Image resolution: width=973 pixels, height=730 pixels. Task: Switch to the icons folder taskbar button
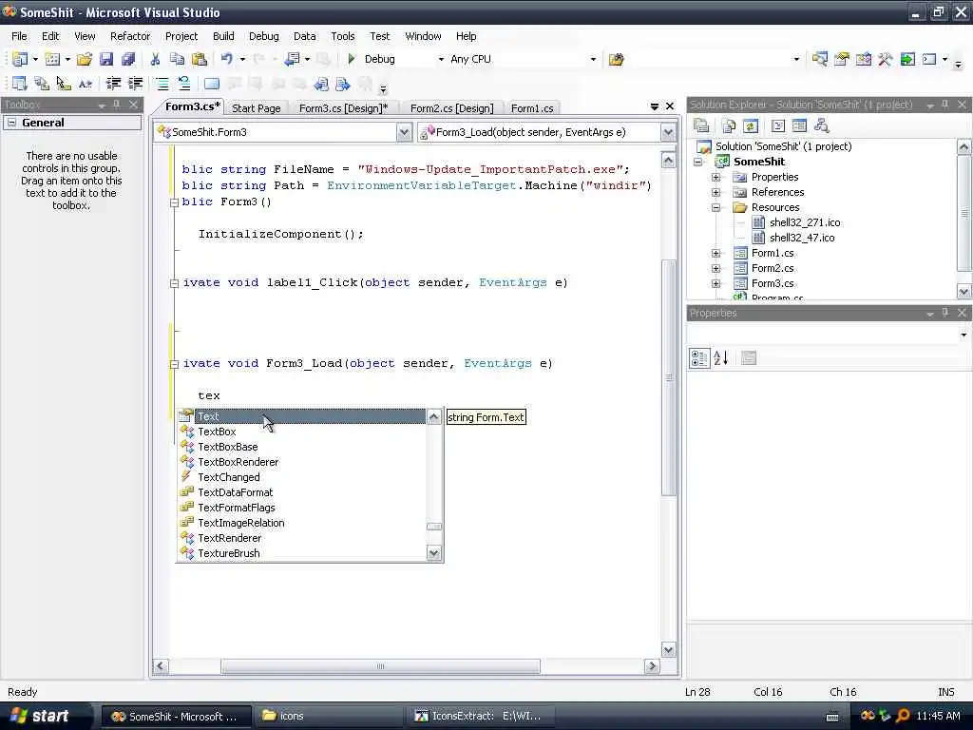click(x=327, y=716)
